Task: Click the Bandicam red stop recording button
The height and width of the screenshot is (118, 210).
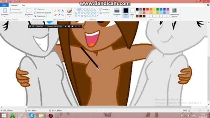Action: 79,27
